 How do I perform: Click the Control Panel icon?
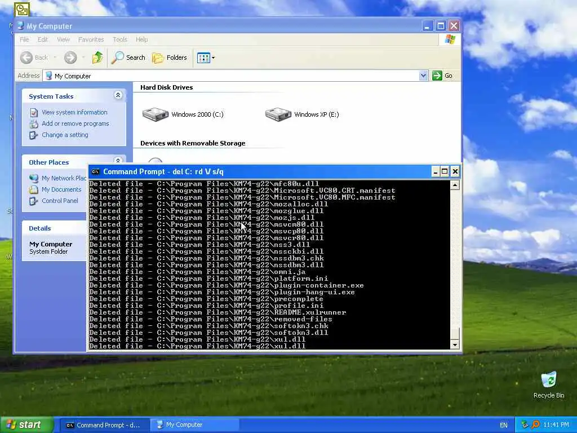pyautogui.click(x=34, y=201)
